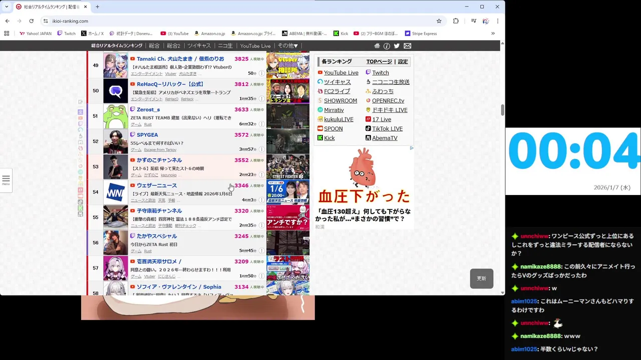Image resolution: width=641 pixels, height=360 pixels.
Task: Select the YouTube Live nav tab
Action: point(255,45)
